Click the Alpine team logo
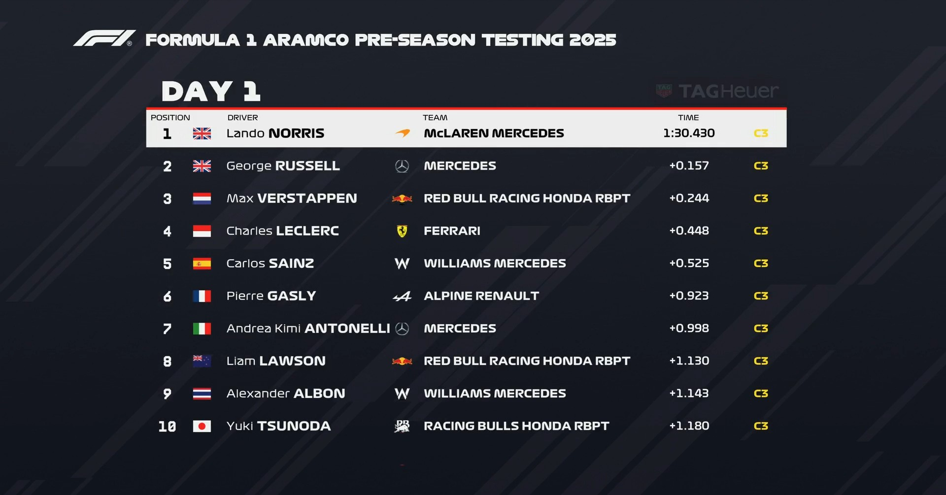The image size is (946, 495). (402, 297)
